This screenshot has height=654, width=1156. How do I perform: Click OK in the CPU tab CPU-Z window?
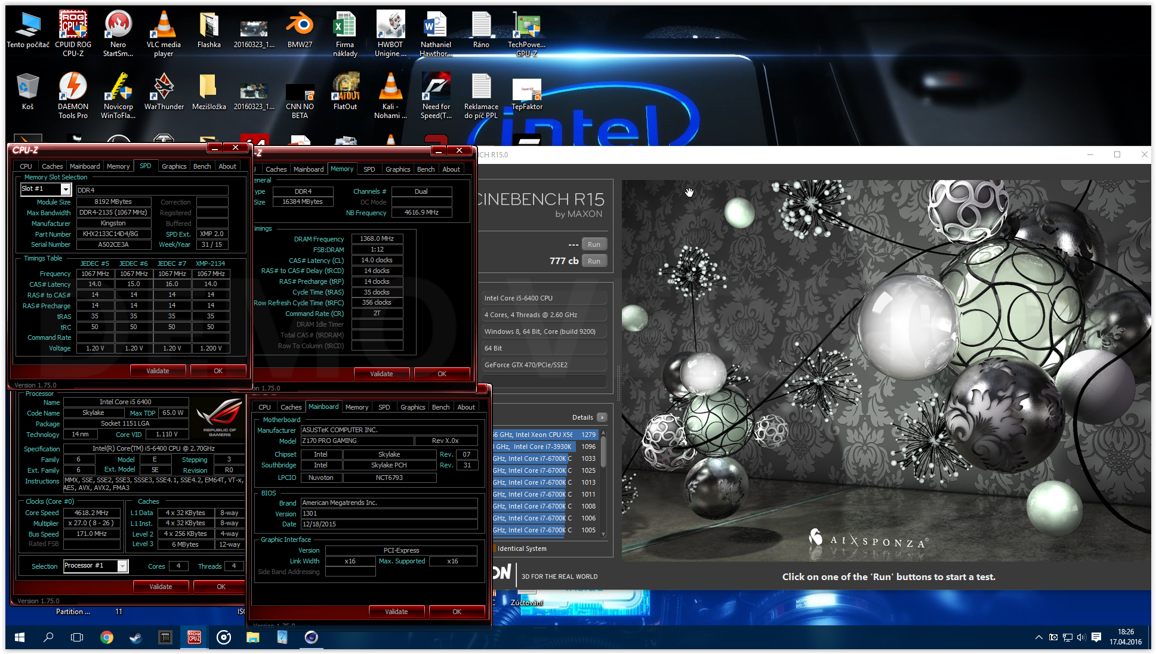(221, 587)
